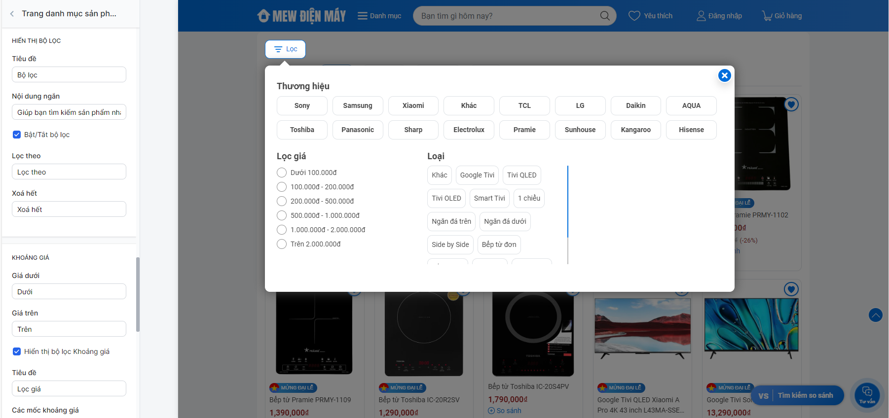The width and height of the screenshot is (889, 418).
Task: Click the Loại list scrollbar
Action: pos(568,202)
